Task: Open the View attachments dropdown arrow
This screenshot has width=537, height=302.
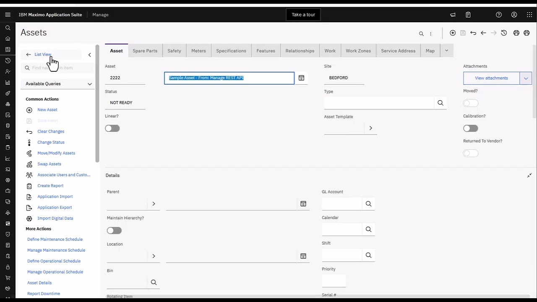Action: (x=526, y=78)
